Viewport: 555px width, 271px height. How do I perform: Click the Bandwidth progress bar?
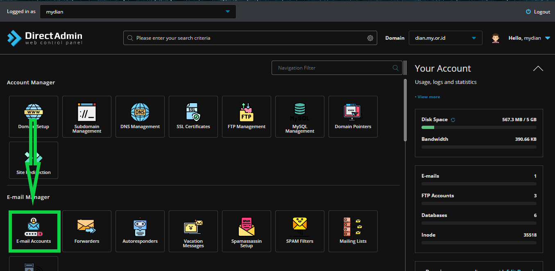point(479,147)
